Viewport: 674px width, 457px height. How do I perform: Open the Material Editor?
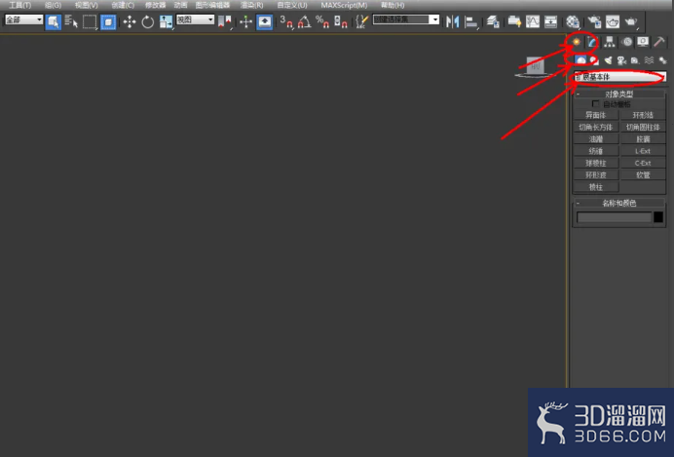(x=573, y=21)
